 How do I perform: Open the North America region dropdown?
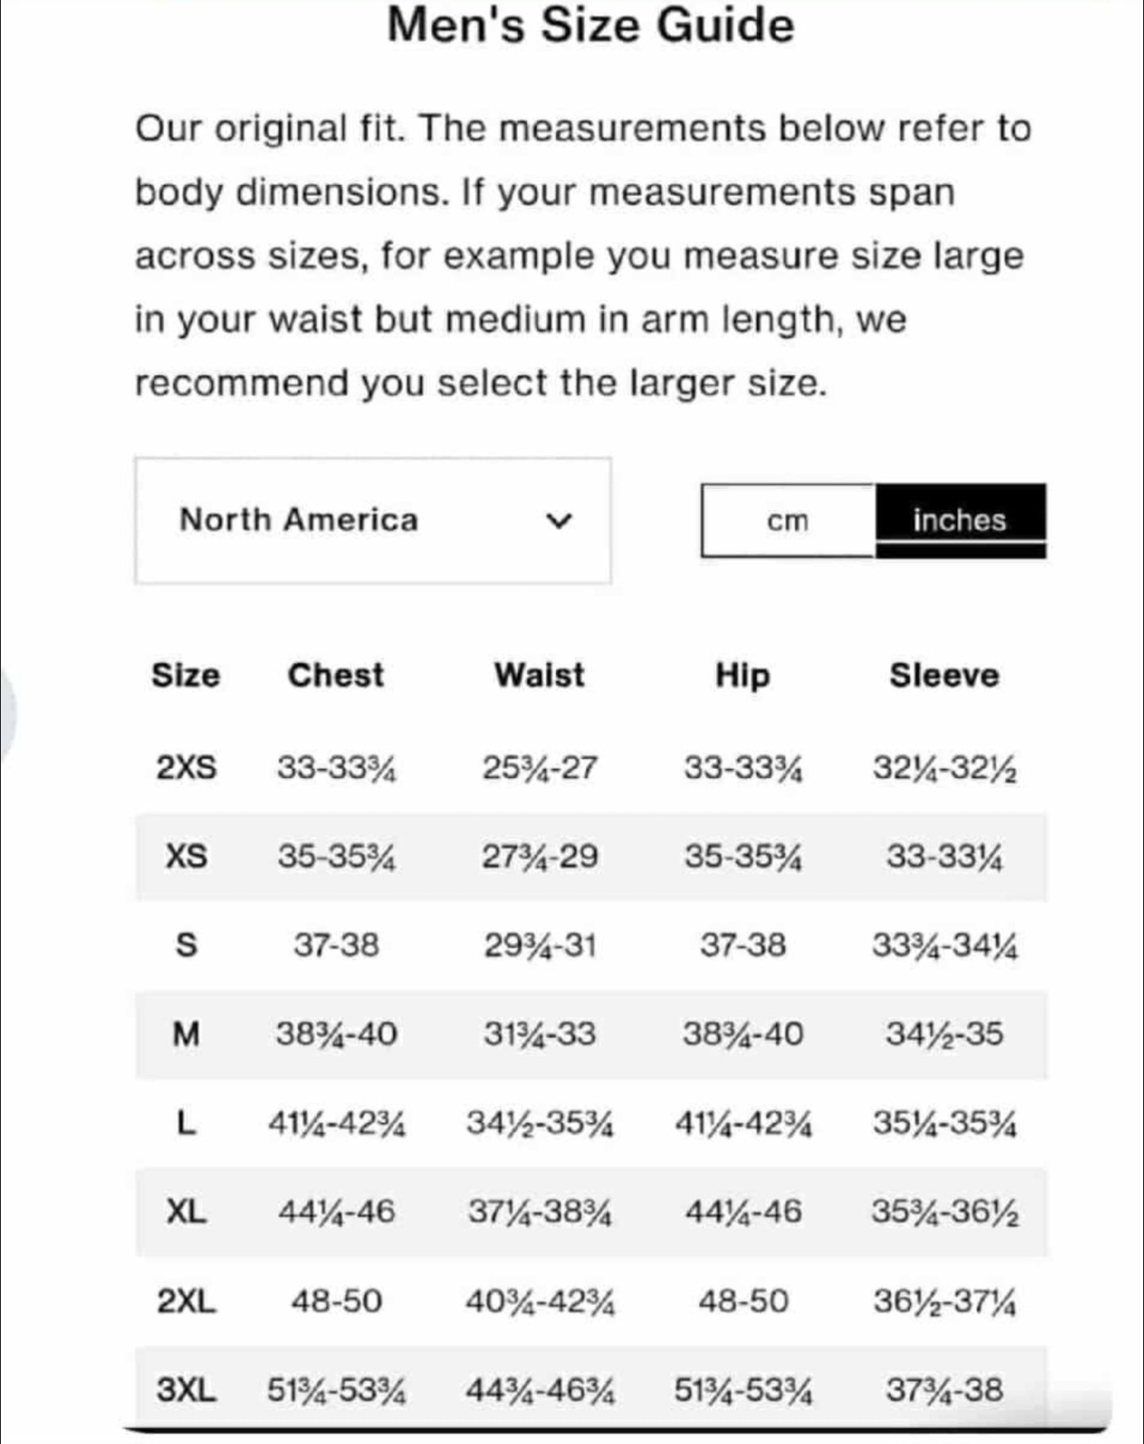pos(372,521)
